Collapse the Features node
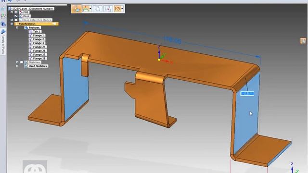308x173 pixels. (x=17, y=28)
